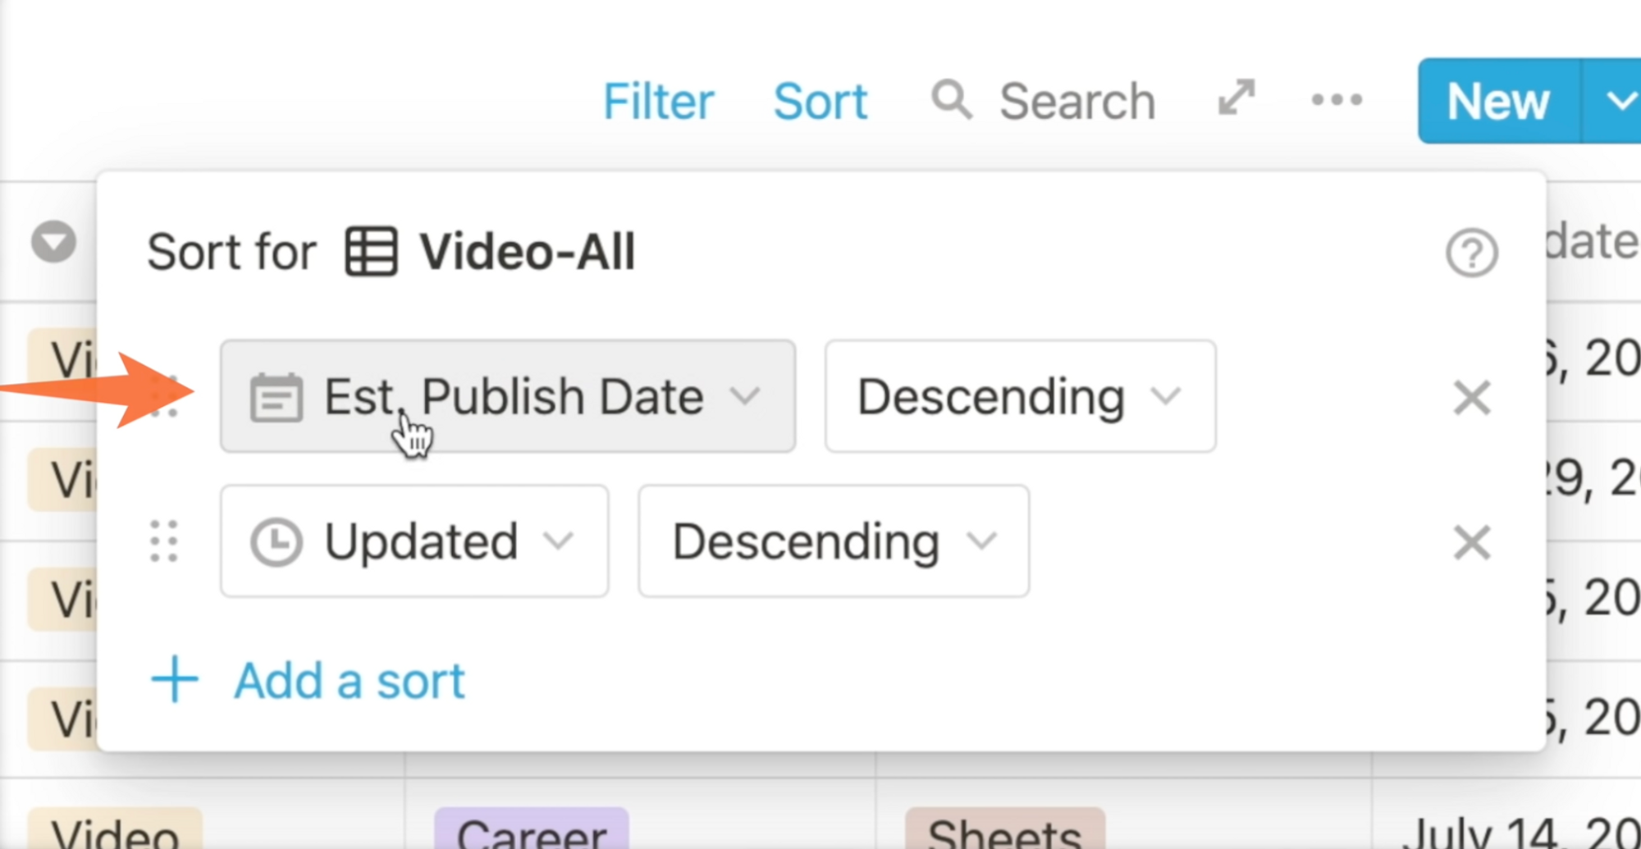Remove the Updated sort rule
This screenshot has width=1641, height=849.
coord(1471,542)
